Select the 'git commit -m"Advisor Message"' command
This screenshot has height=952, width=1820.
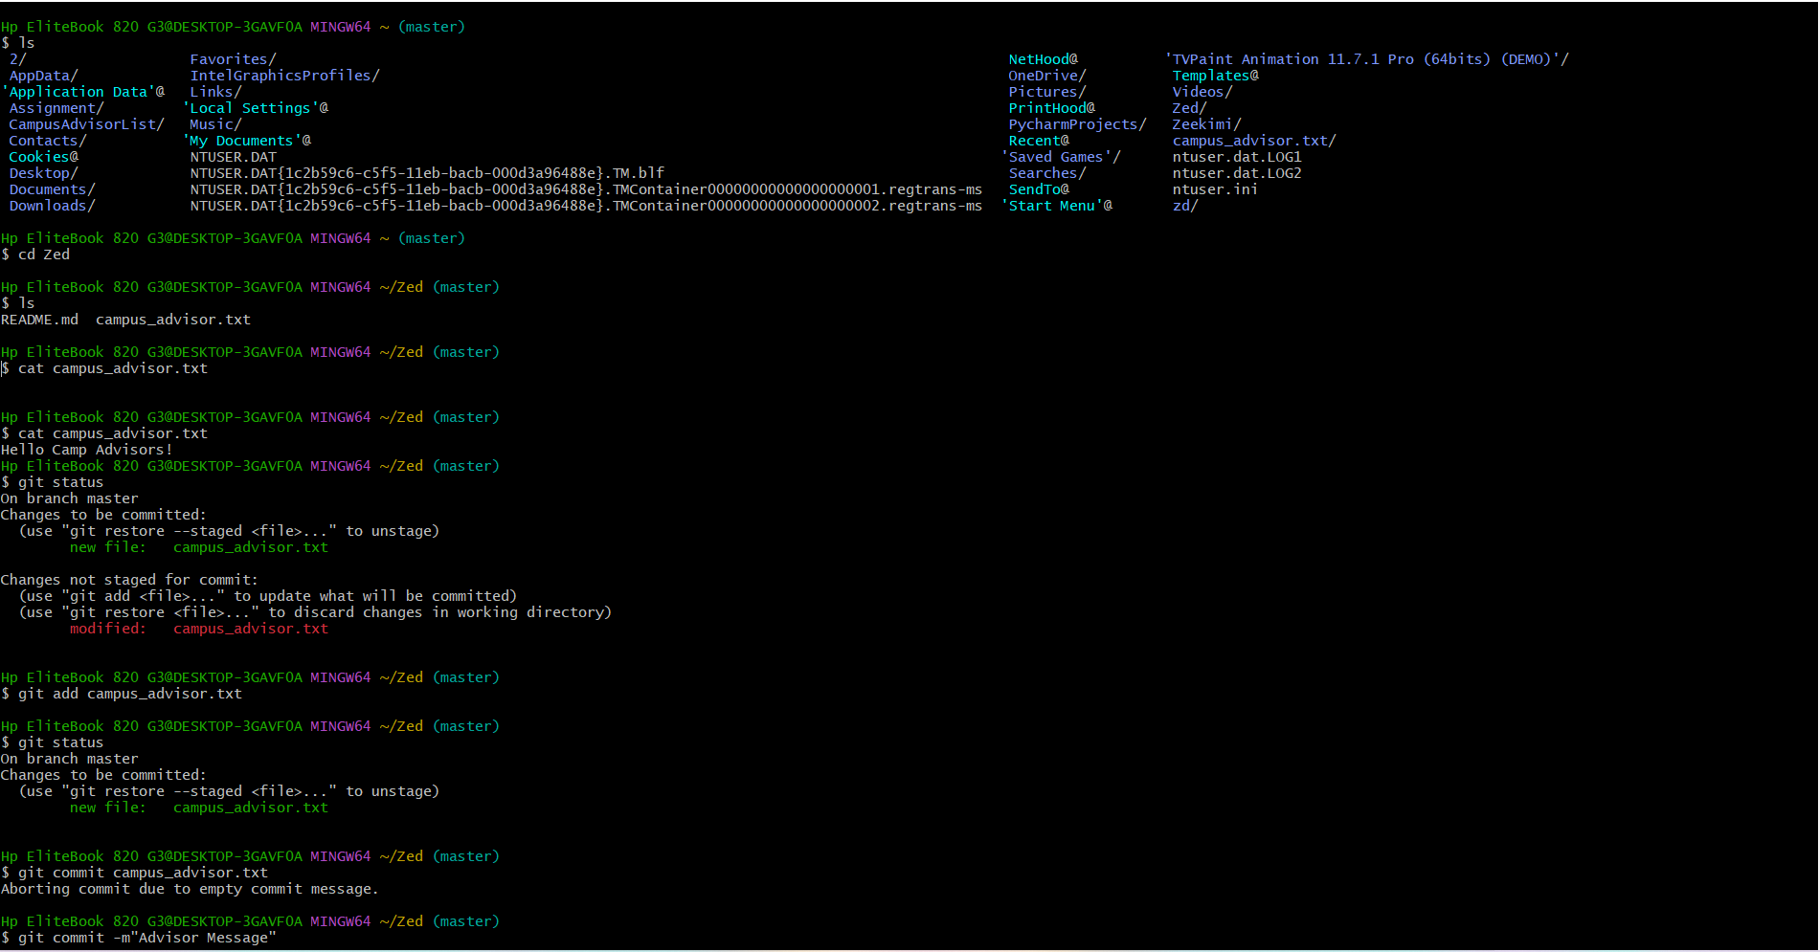tap(144, 937)
